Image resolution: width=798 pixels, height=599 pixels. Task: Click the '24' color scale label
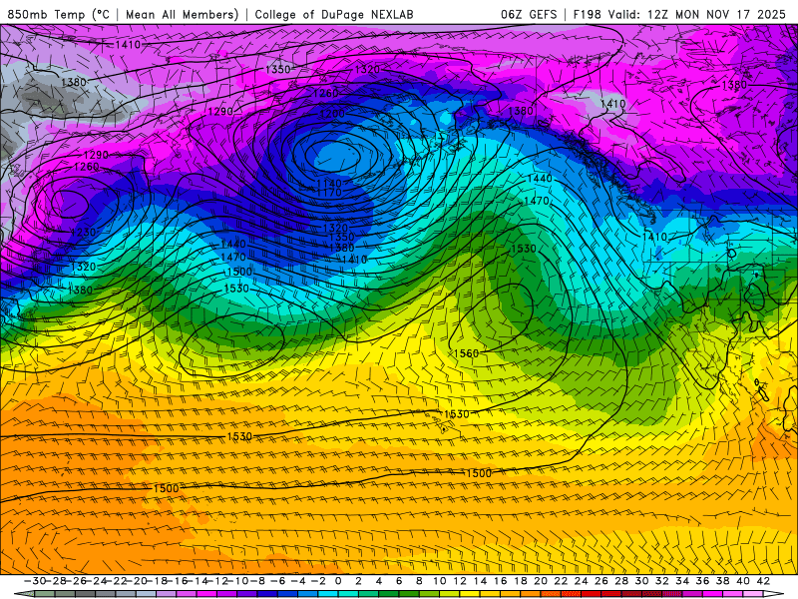(x=582, y=581)
